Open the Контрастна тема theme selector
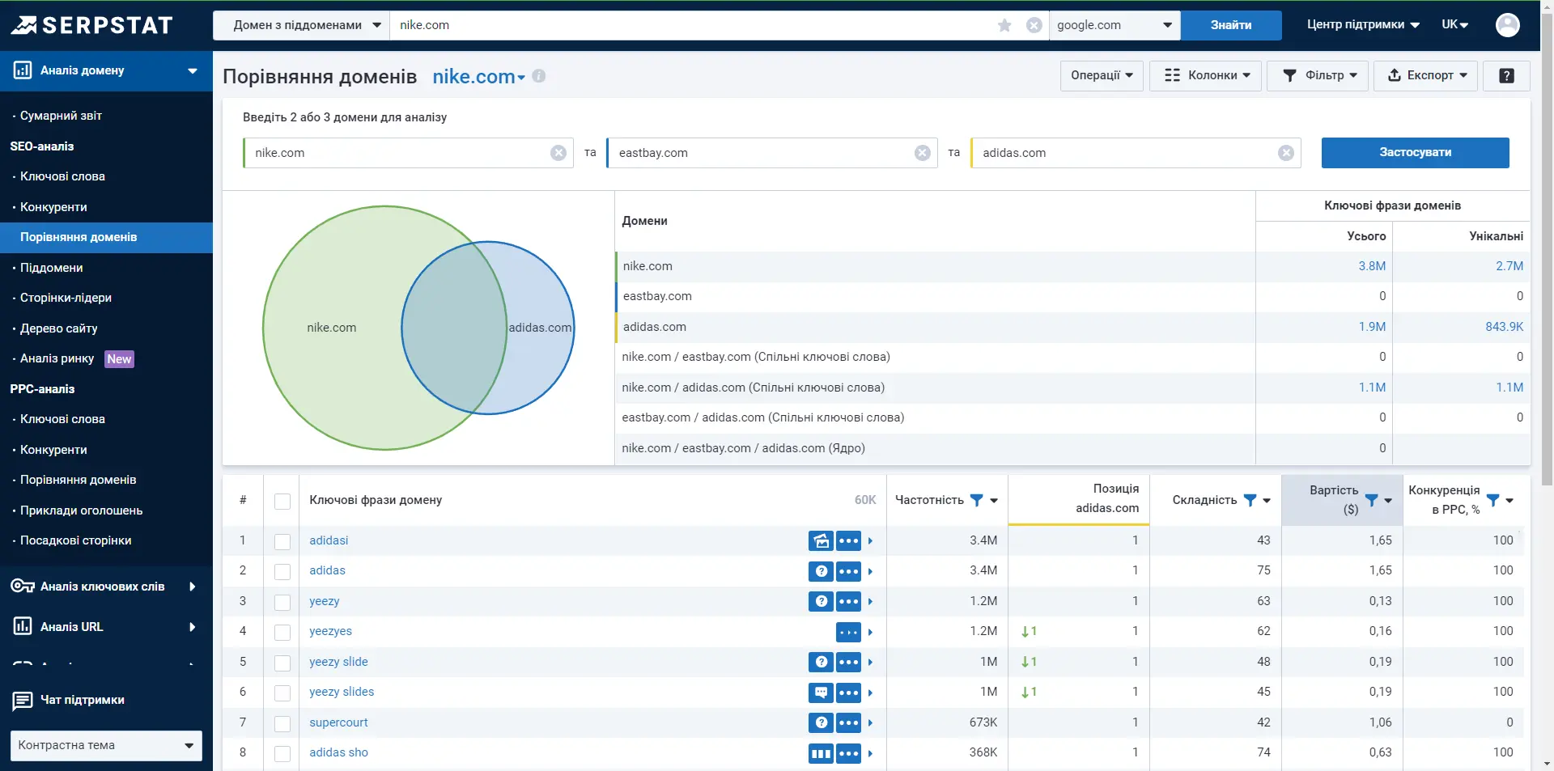This screenshot has height=771, width=1554. tap(106, 745)
